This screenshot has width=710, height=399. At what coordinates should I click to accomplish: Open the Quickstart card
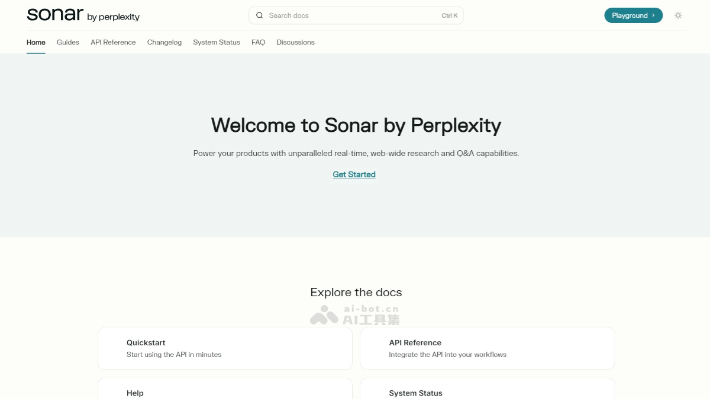tap(225, 348)
